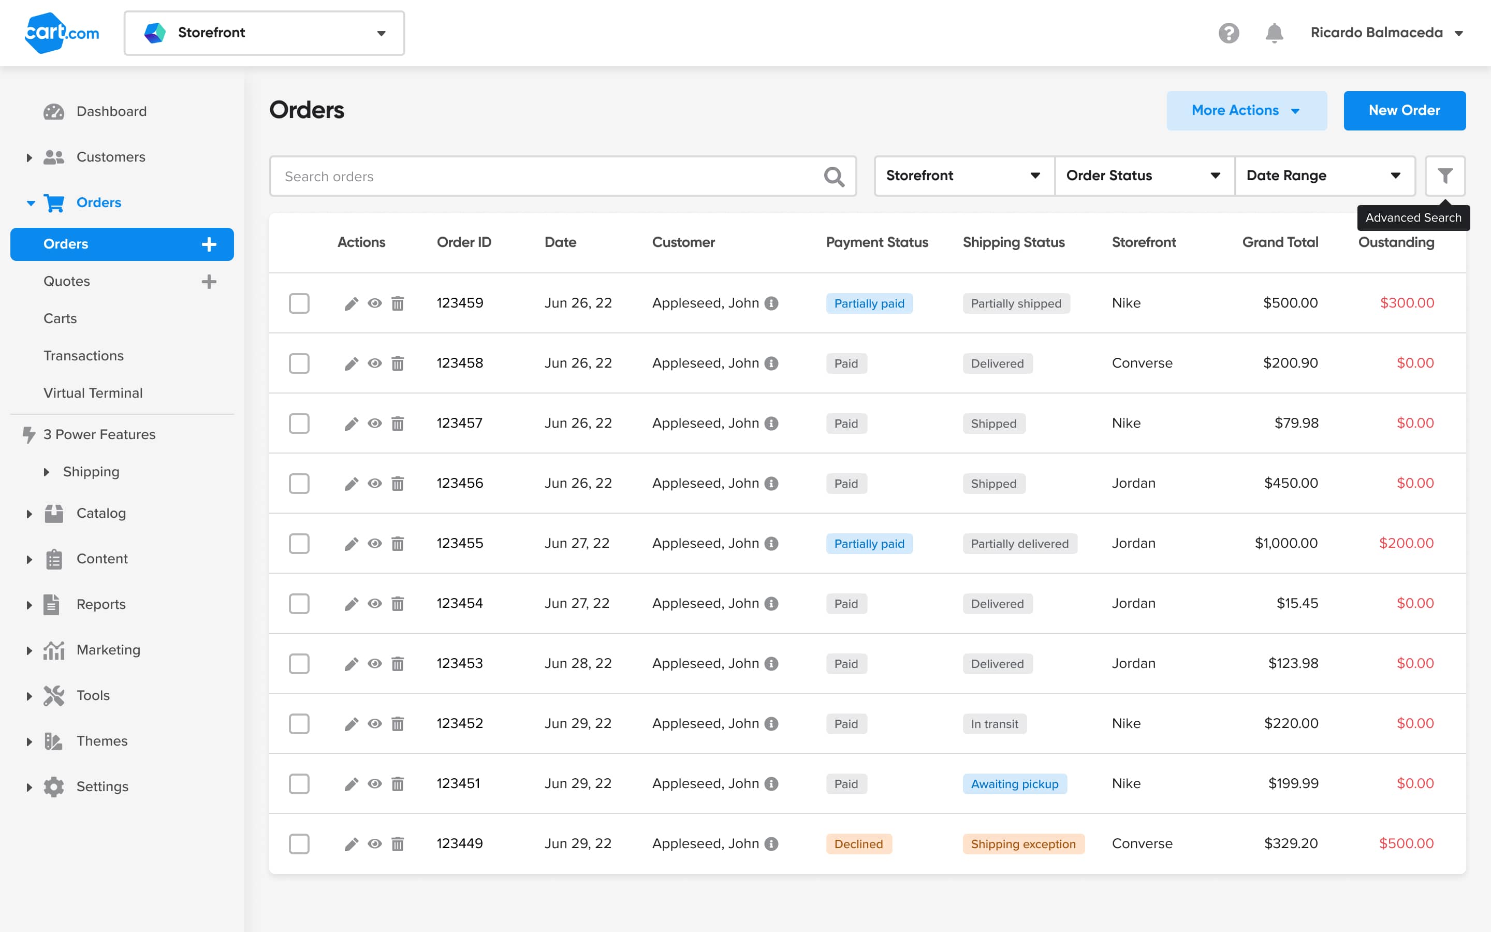The height and width of the screenshot is (932, 1491).
Task: Open the help question mark icon
Action: [1229, 33]
